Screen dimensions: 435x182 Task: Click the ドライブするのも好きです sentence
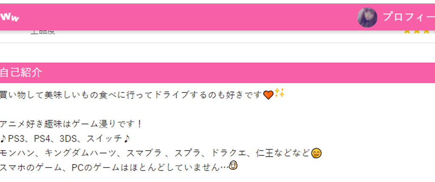207,95
